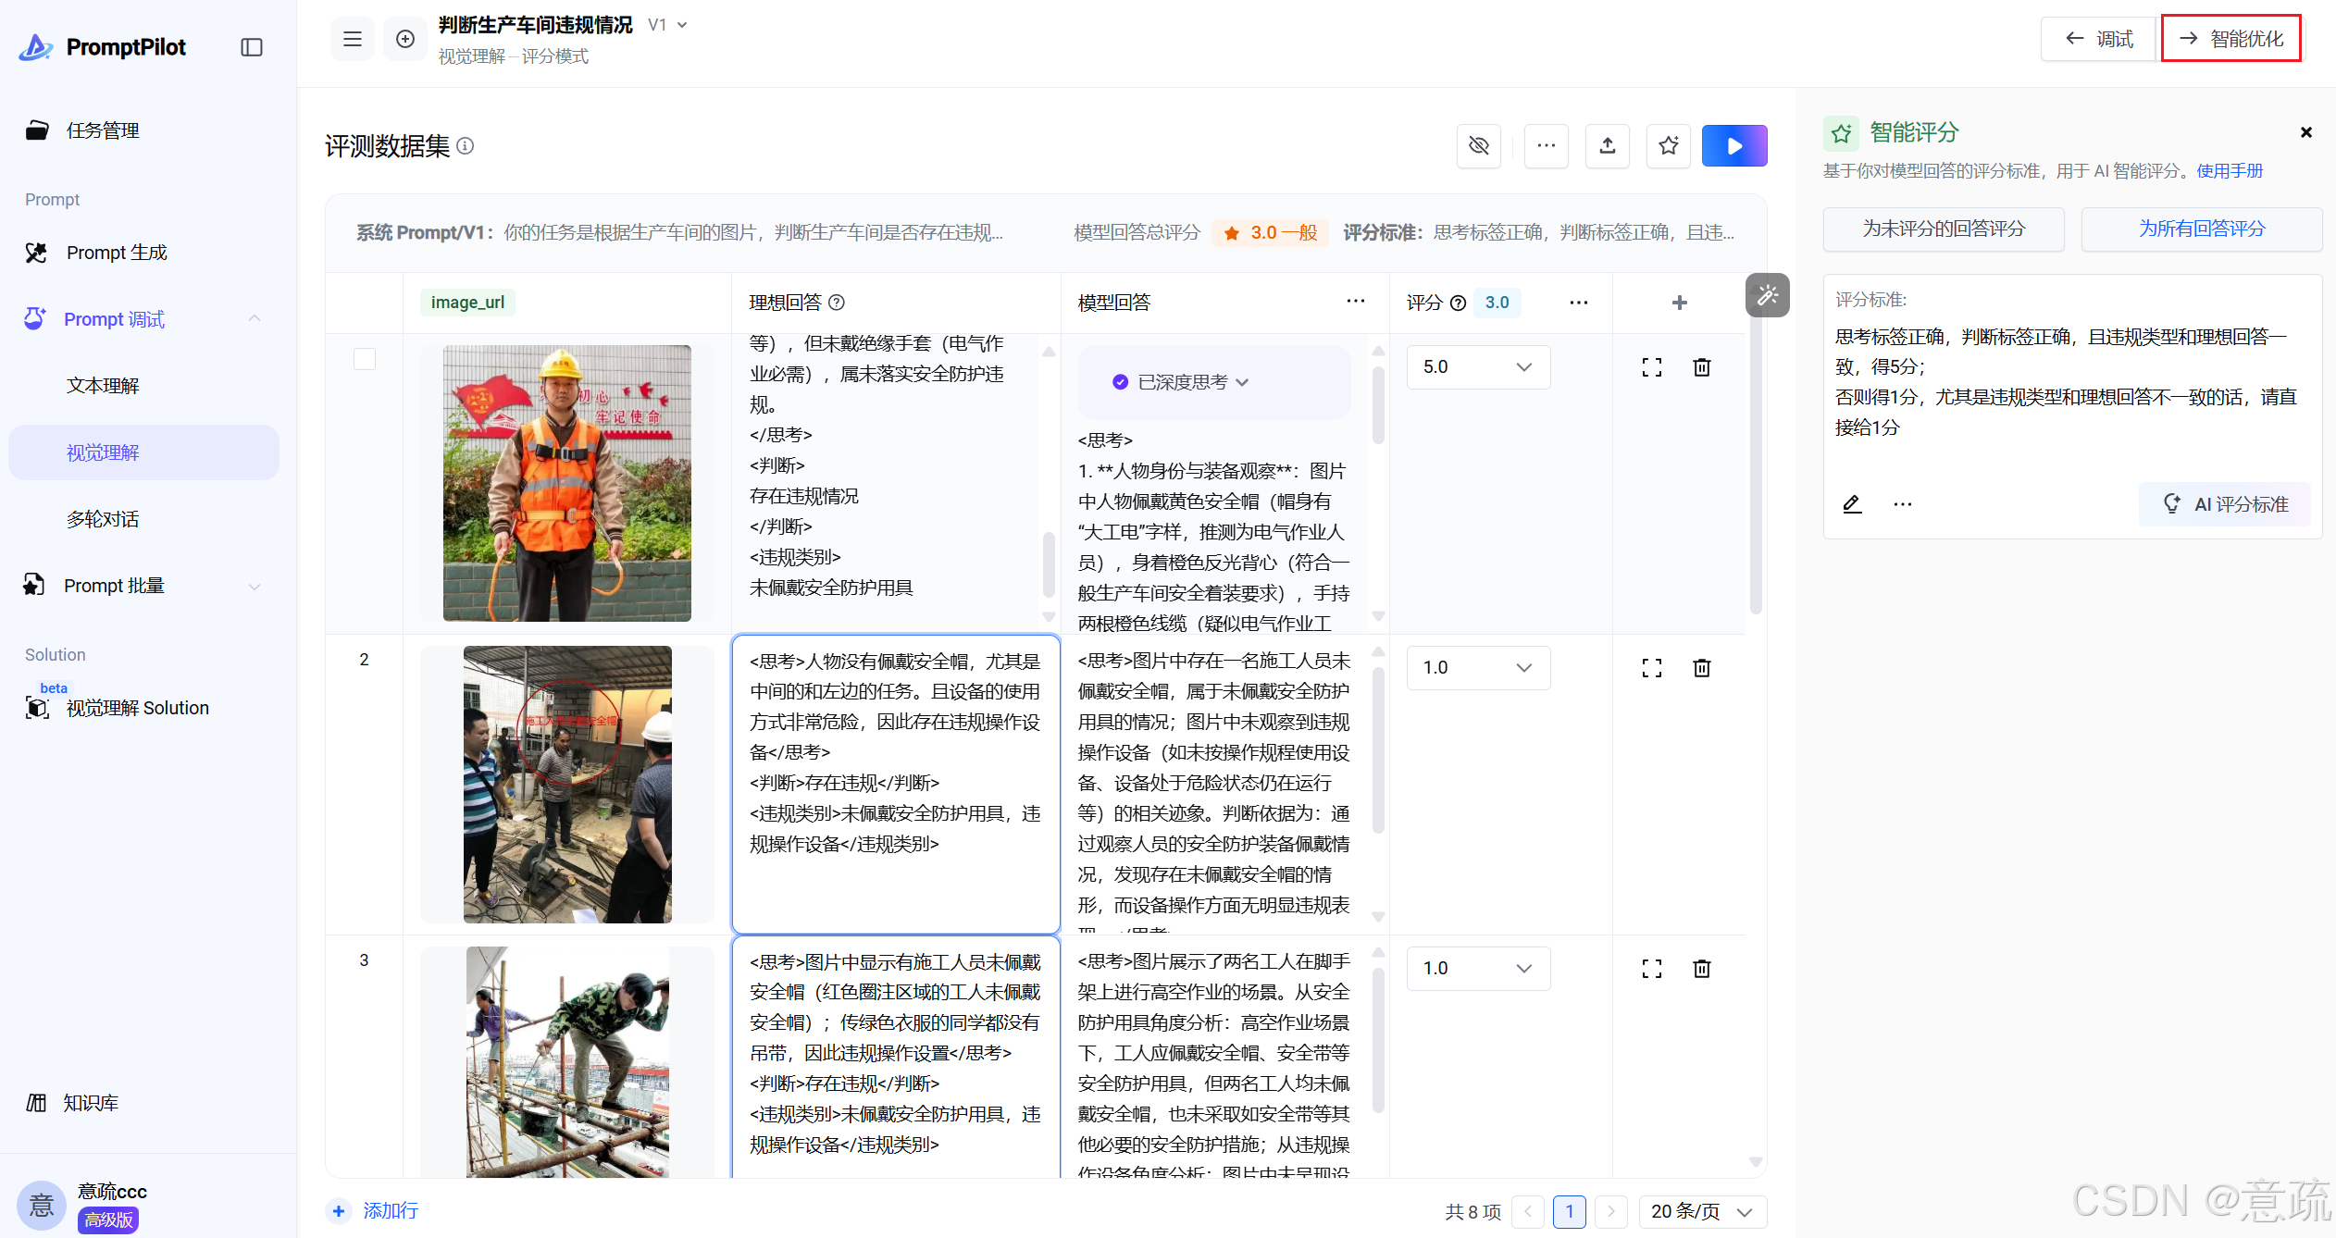Expand the Prompt 批量 menu group
This screenshot has height=1238, width=2336.
click(255, 587)
